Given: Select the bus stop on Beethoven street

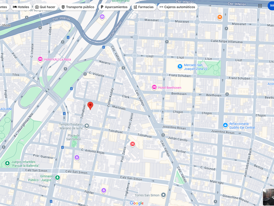Looking at the screenshot, I should pyautogui.click(x=227, y=94).
